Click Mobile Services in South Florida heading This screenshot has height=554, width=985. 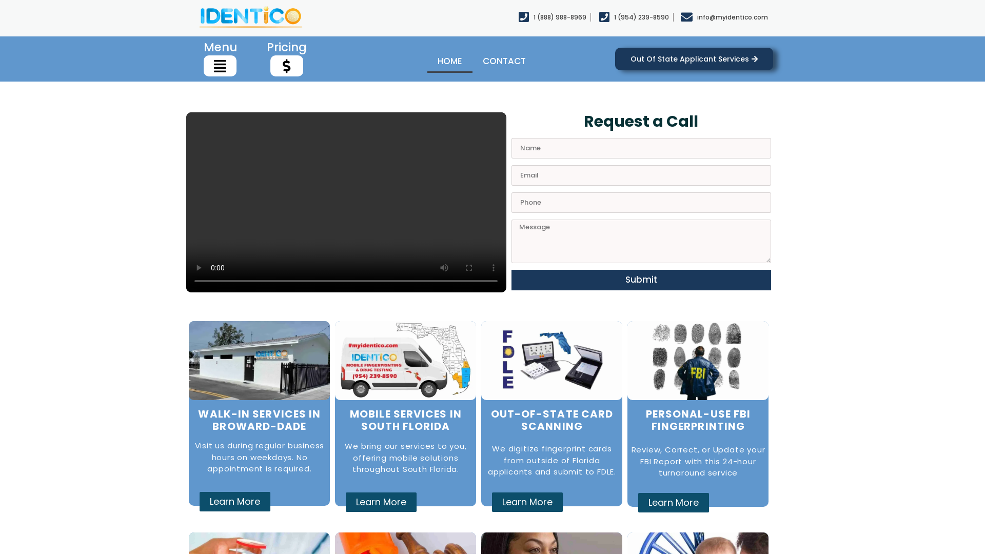click(405, 420)
